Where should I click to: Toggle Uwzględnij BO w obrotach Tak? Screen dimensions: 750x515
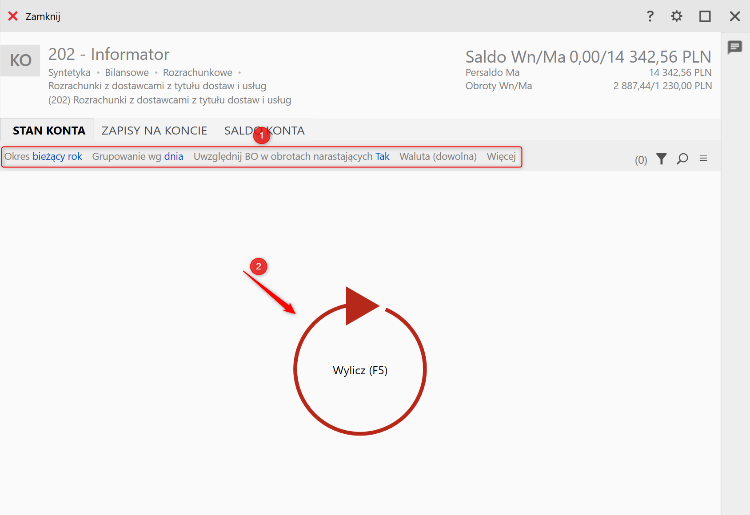tap(383, 157)
